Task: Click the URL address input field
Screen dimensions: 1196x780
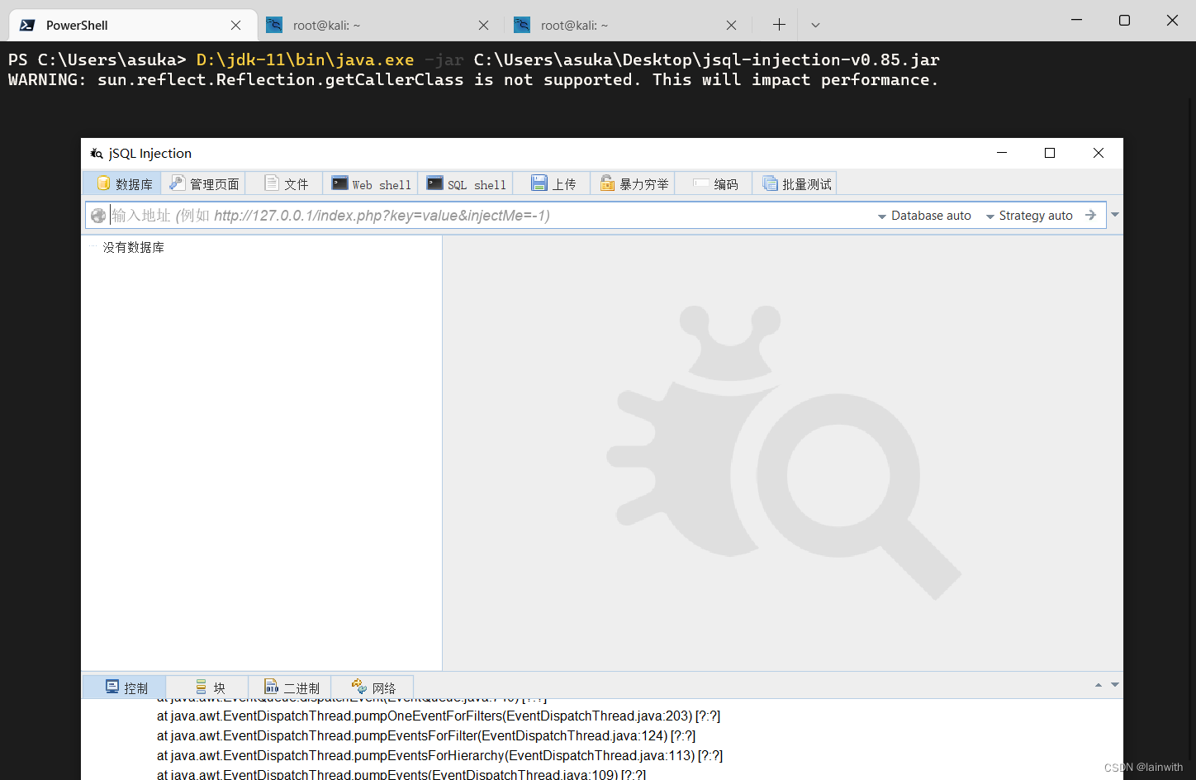Action: pos(491,216)
